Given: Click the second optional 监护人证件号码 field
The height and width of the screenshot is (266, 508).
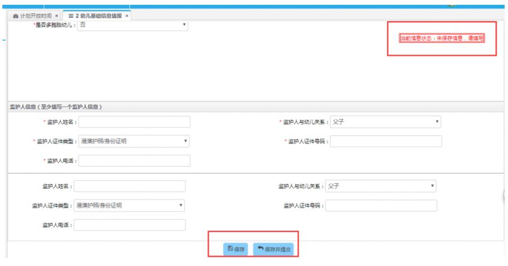Looking at the screenshot, I should [x=381, y=205].
